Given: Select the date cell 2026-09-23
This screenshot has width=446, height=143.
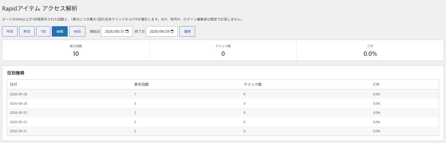Looking at the screenshot, I should pos(18,122).
